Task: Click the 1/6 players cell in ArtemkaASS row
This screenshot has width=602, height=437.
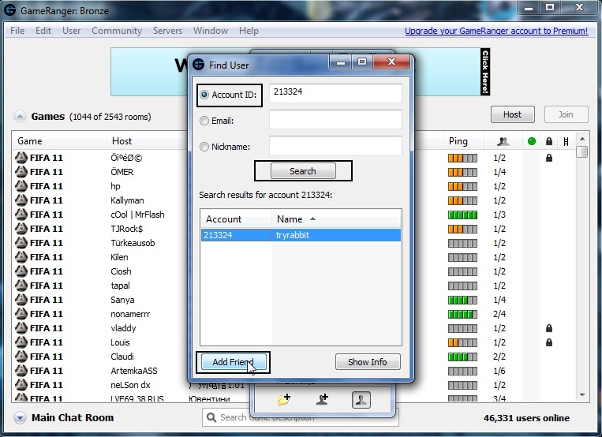Action: click(499, 371)
